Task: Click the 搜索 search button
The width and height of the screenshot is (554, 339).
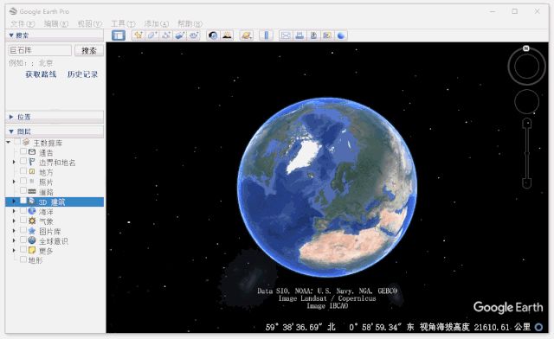Action: pos(89,50)
